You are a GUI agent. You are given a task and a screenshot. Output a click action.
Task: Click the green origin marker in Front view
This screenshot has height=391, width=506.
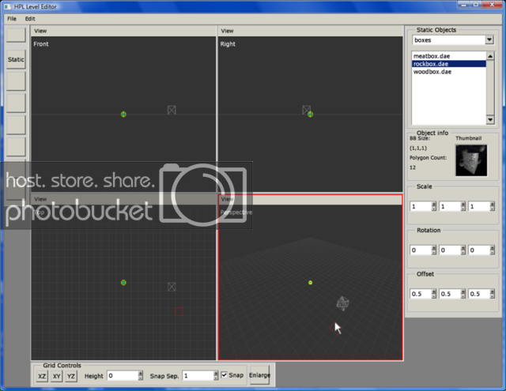(x=123, y=115)
